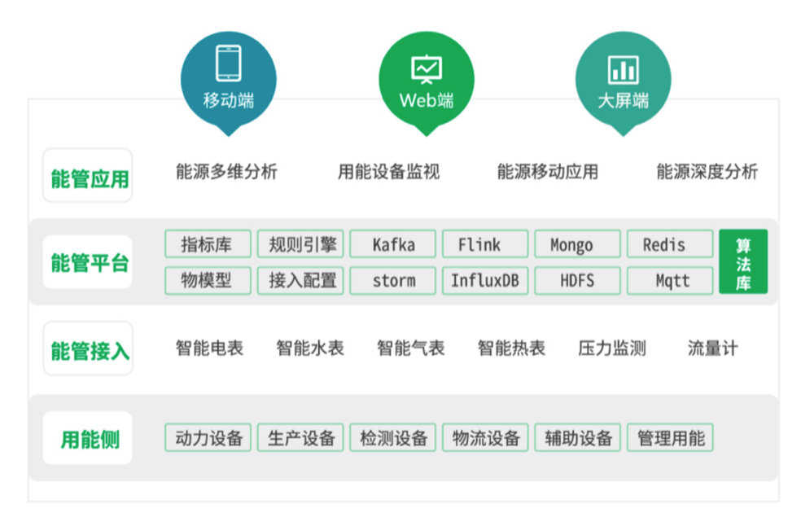The height and width of the screenshot is (526, 801).
Task: Select the 动力设备 box
Action: pyautogui.click(x=208, y=438)
